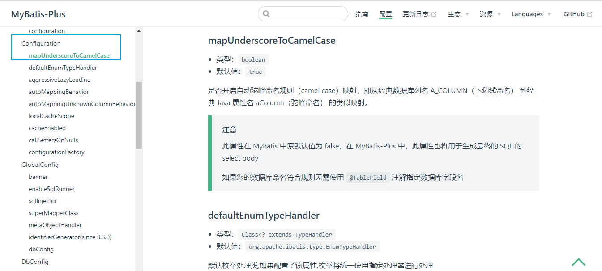Screen dimensions: 602x271
Task: Go to callSettersOnNulls in sidebar
Action: 53,140
